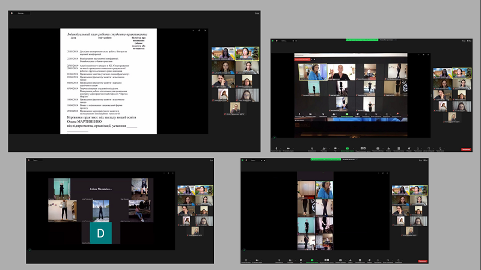Mute the microphone in the top-right Zoom window

[x=275, y=147]
